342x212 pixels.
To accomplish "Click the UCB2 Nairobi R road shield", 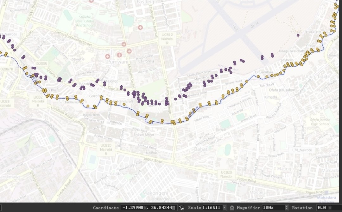I will pyautogui.click(x=38, y=101).
